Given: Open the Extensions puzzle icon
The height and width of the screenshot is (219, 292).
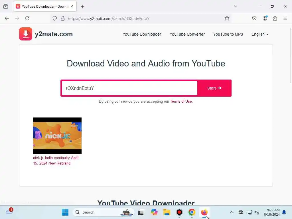Looking at the screenshot, I should (275, 18).
